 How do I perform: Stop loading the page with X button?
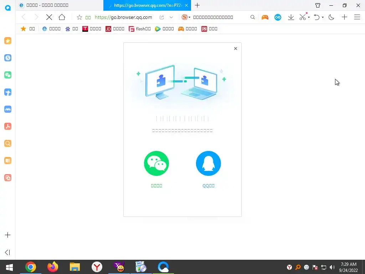pyautogui.click(x=49, y=17)
